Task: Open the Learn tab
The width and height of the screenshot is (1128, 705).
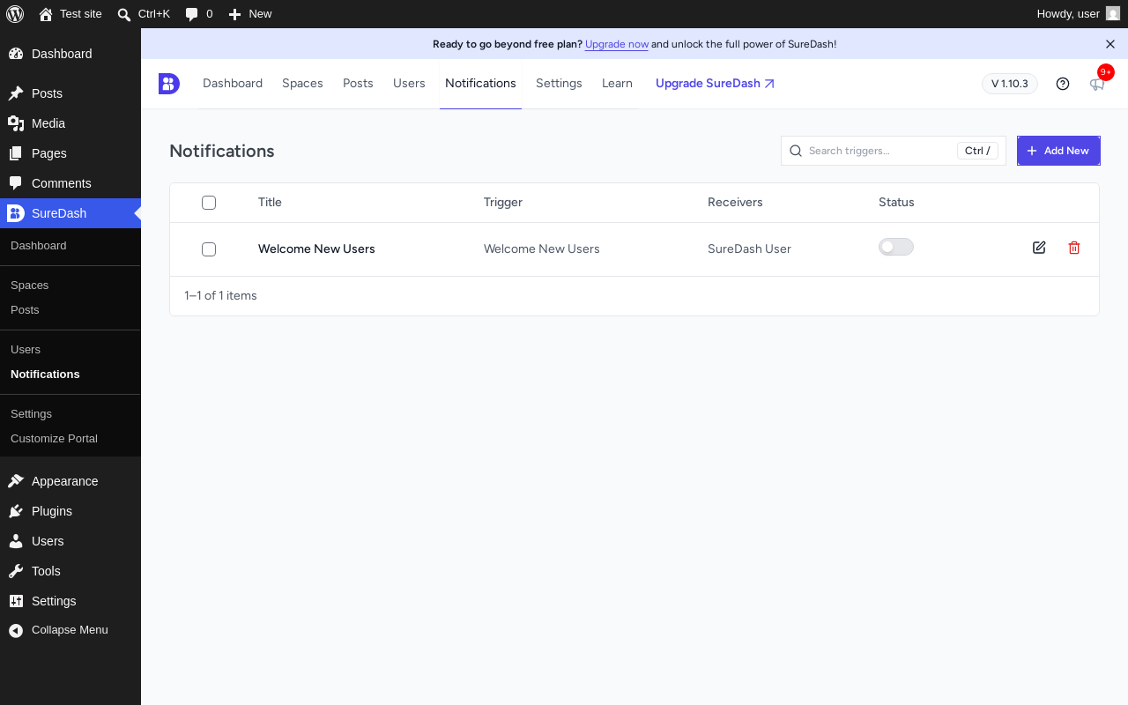Action: [617, 84]
